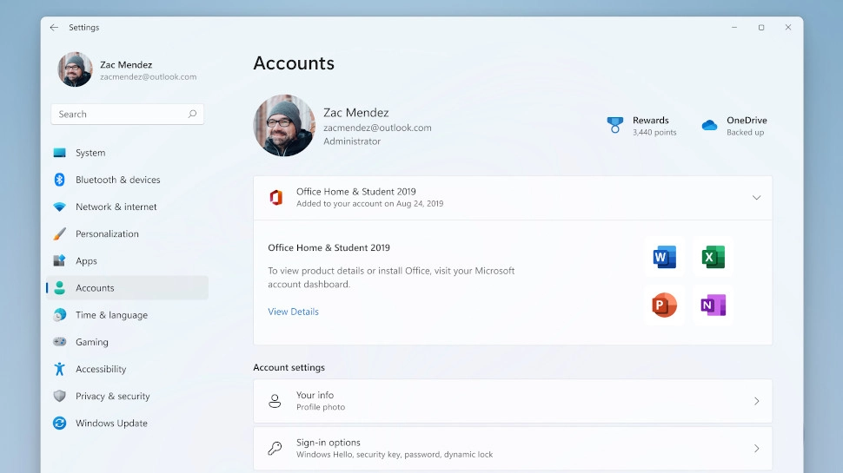Open the Excel app icon
Image resolution: width=843 pixels, height=473 pixels.
[713, 257]
